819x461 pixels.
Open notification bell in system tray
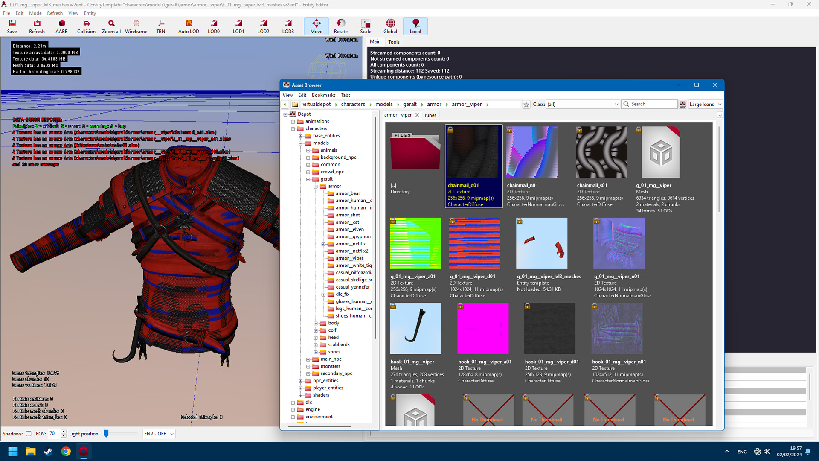[807, 452]
